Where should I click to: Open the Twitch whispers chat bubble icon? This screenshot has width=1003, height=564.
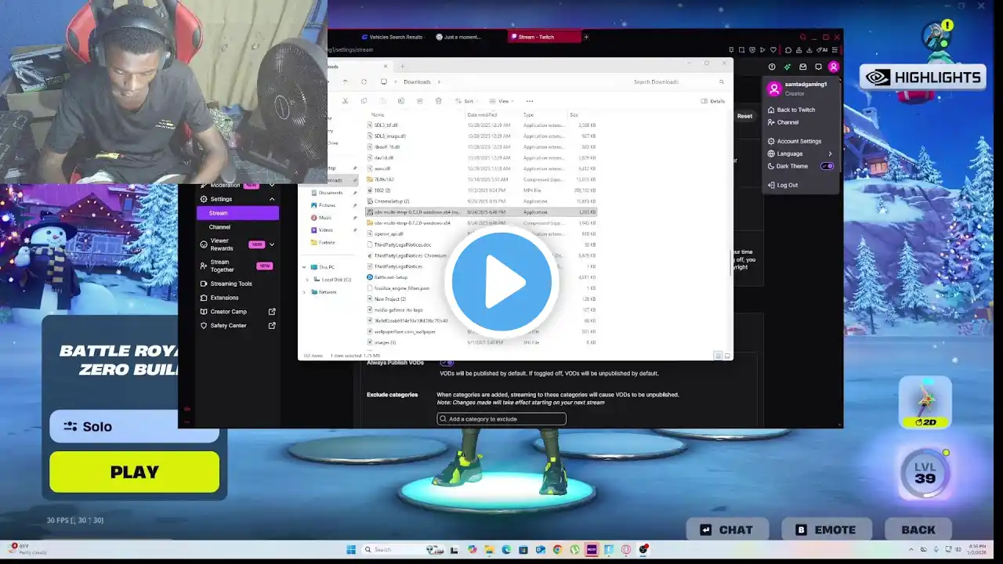pyautogui.click(x=818, y=67)
